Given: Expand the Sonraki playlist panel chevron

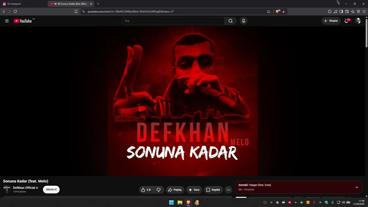Looking at the screenshot, I should (x=357, y=187).
